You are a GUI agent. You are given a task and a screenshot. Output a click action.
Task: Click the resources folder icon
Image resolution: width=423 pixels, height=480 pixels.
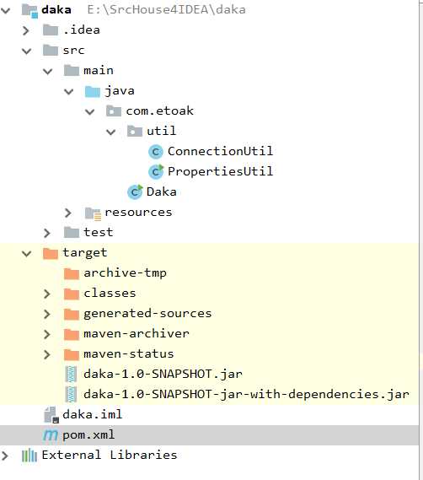[93, 213]
